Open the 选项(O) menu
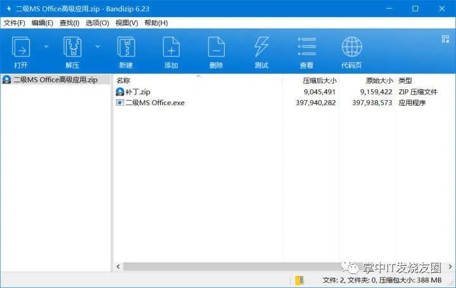456x288 pixels. coord(98,23)
